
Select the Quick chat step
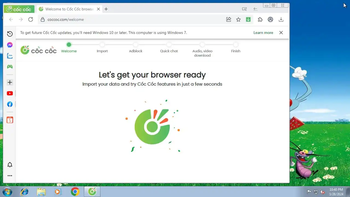click(169, 48)
